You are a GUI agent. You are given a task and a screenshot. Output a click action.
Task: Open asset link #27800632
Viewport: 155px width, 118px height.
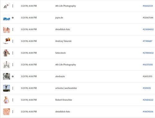pos(148,53)
